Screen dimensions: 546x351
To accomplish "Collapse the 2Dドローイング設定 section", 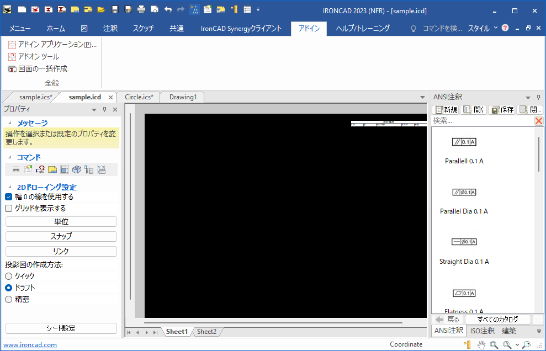I will tap(9, 187).
